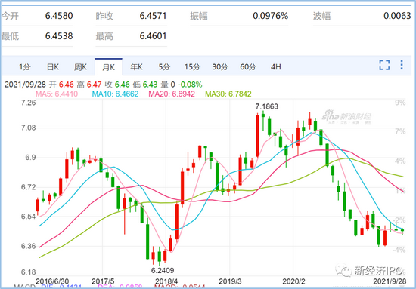
Task: Show the 5分 interval chart
Action: [x=164, y=67]
